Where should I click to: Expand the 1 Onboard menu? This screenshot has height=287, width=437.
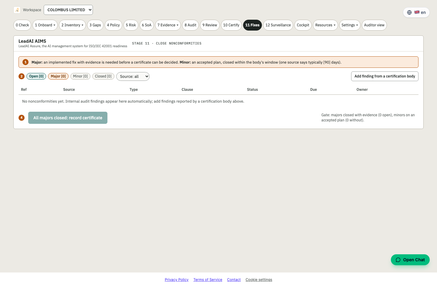[x=45, y=25]
